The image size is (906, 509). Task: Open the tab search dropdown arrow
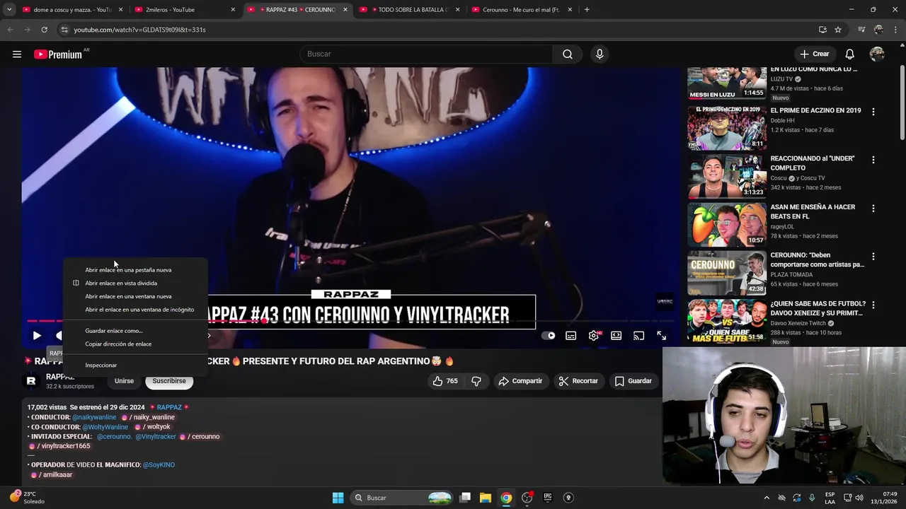point(9,10)
